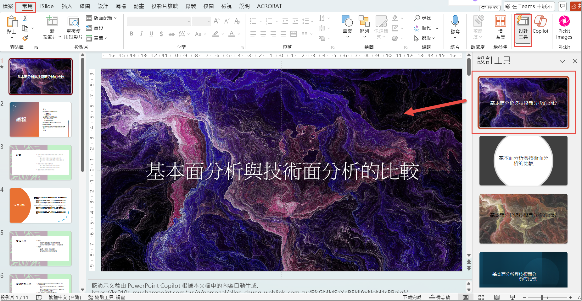The width and height of the screenshot is (582, 301).
Task: Toggle Underline formatting
Action: (x=151, y=34)
